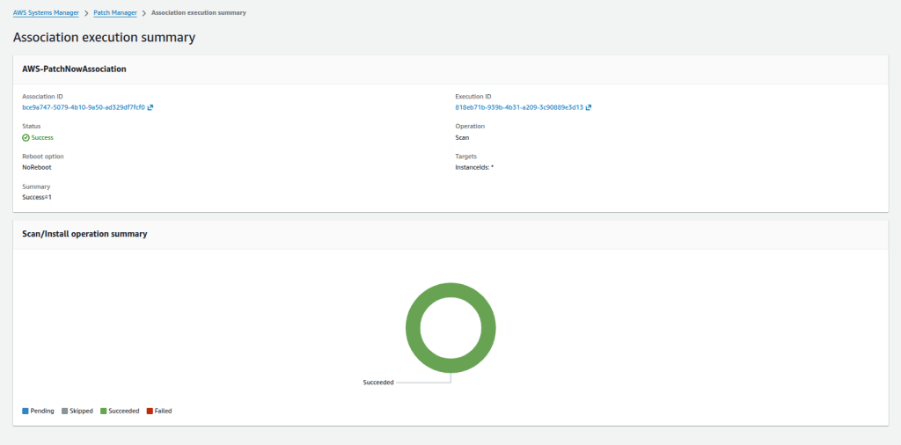Screen dimensions: 901x445
Task: Click the Pending legend label text
Action: click(x=42, y=411)
